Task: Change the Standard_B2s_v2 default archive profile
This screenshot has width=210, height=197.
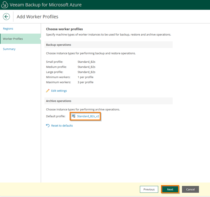Action: pyautogui.click(x=88, y=116)
